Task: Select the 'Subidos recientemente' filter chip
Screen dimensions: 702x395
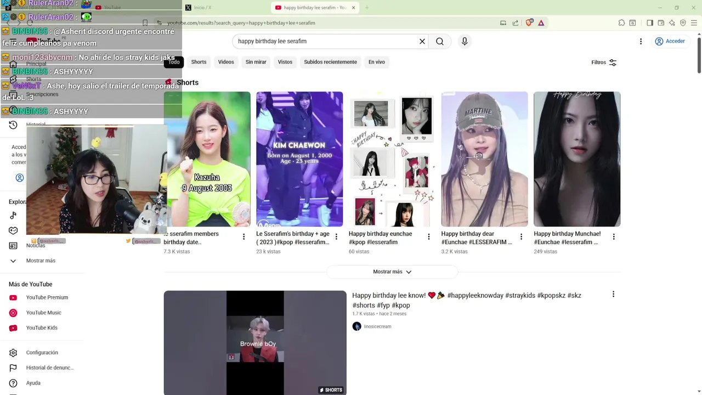Action: 330,62
